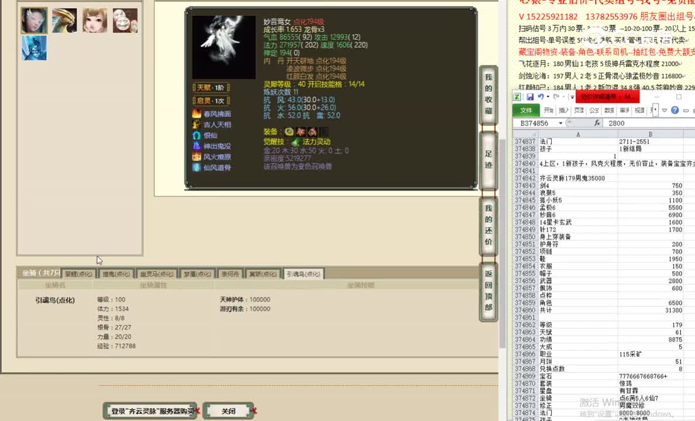The width and height of the screenshot is (695, 421).
Task: Click the second equipment slot icon
Action: click(301, 131)
